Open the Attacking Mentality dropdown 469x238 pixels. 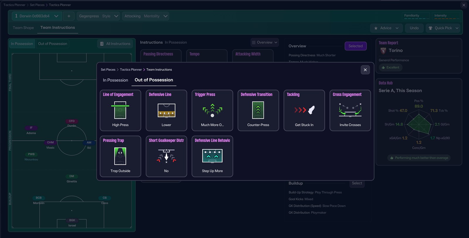146,16
